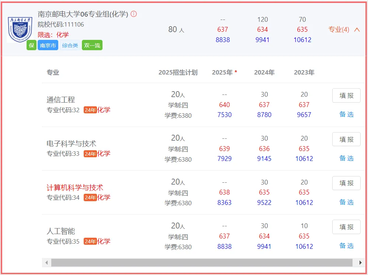Click the 综合类 tag
This screenshot has width=368, height=275.
[70, 45]
